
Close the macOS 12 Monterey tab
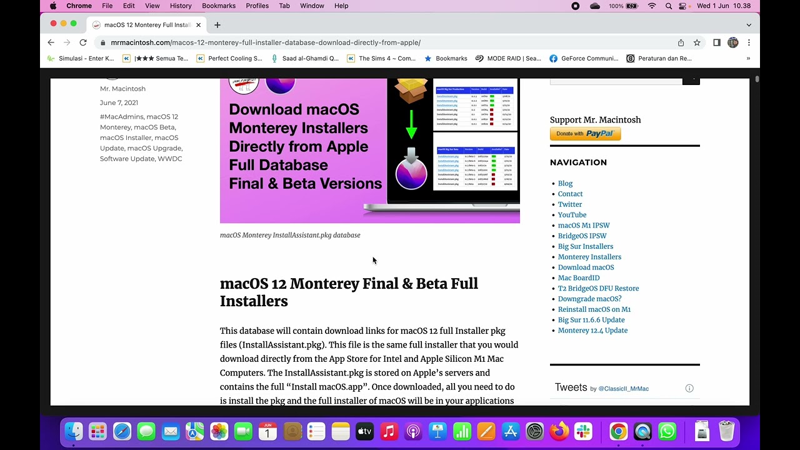(x=199, y=25)
